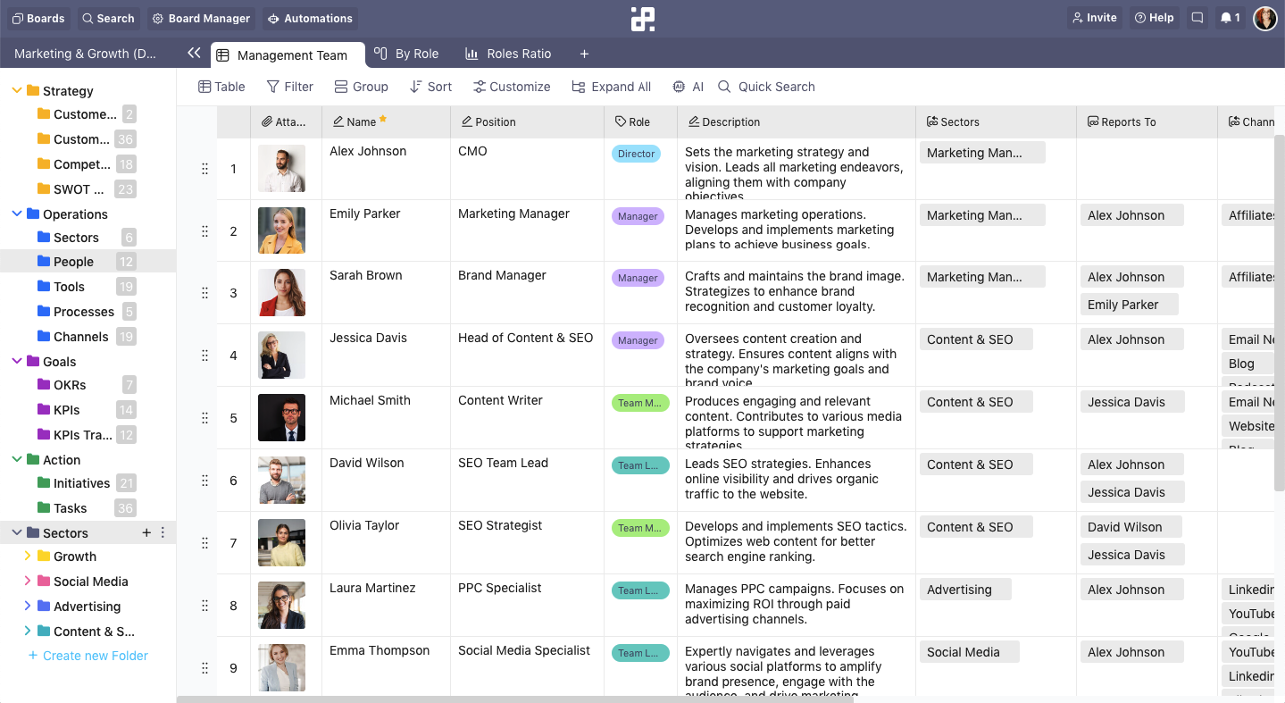This screenshot has width=1285, height=703.
Task: Open Alex Johnson's profile photo thumbnail
Action: 281,168
